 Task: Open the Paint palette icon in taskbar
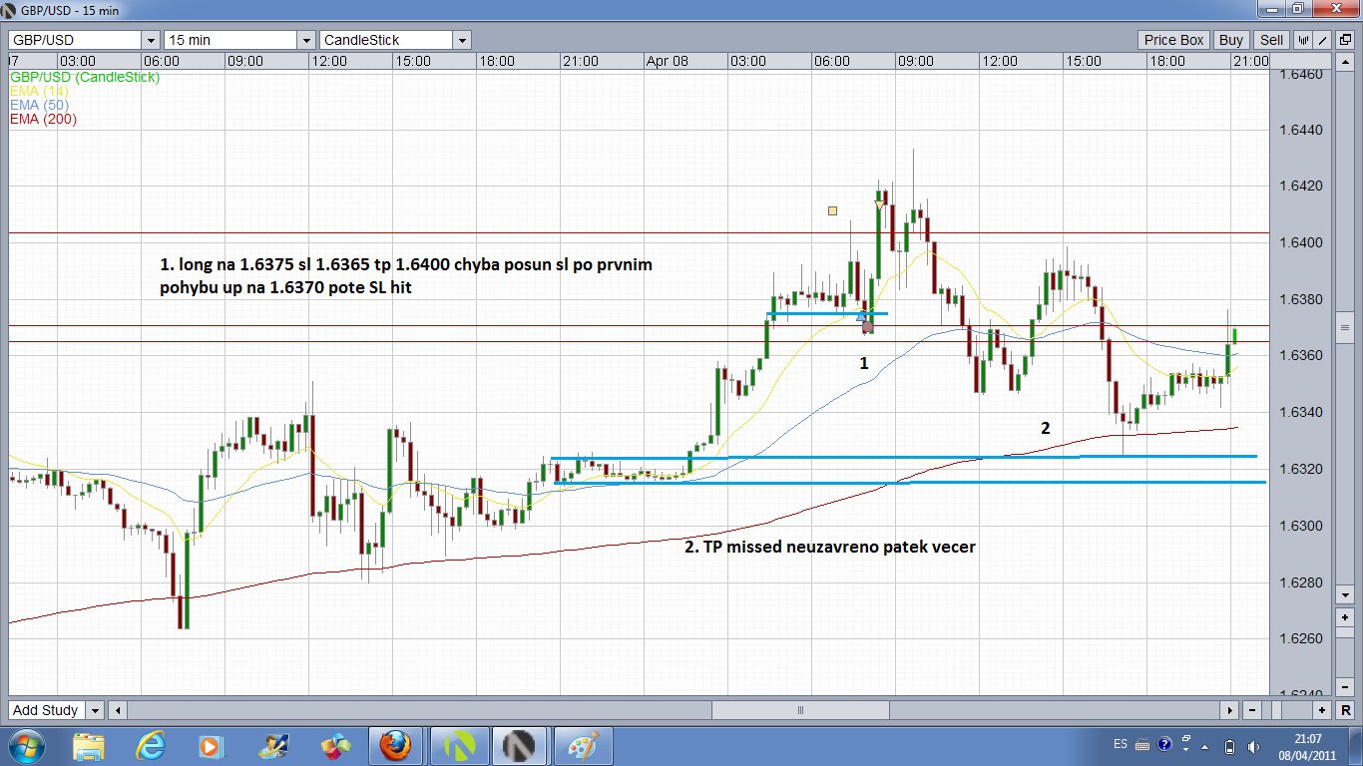coord(583,745)
